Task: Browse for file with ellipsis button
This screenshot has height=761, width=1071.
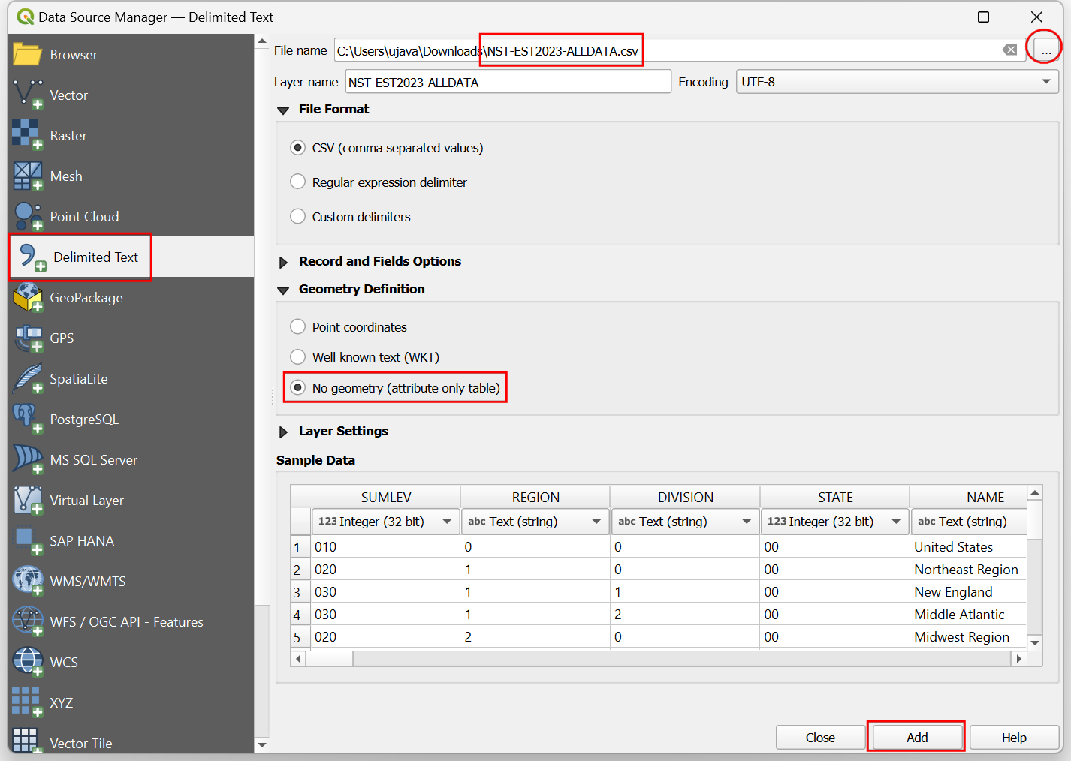Action: tap(1045, 50)
